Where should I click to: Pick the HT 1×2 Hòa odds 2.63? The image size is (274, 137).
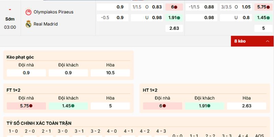[x=247, y=106]
